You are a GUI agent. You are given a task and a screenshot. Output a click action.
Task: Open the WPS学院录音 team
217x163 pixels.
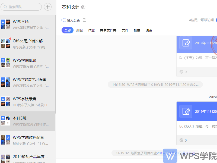28,101
